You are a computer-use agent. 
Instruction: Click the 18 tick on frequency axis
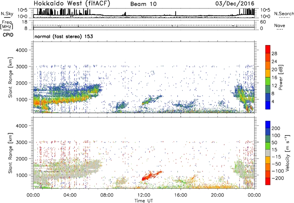coord(24,22)
